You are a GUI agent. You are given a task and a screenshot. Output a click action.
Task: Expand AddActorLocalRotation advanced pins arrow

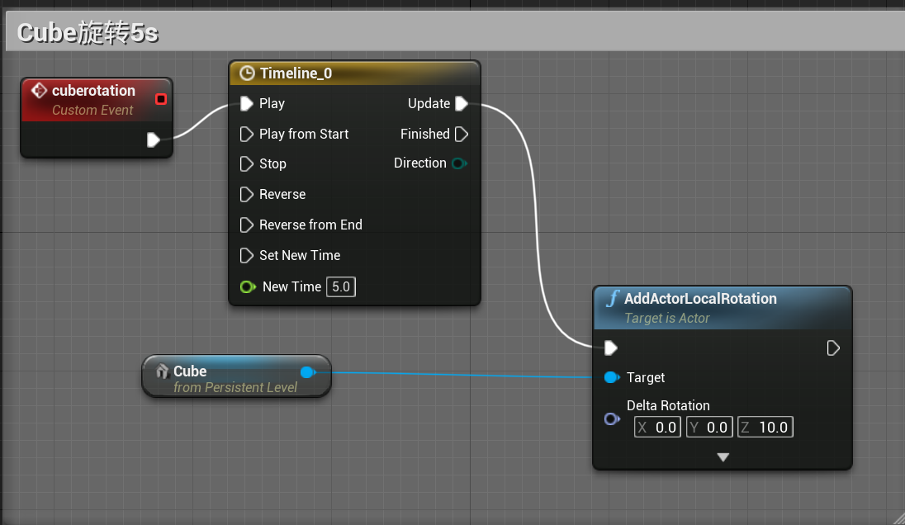point(723,457)
